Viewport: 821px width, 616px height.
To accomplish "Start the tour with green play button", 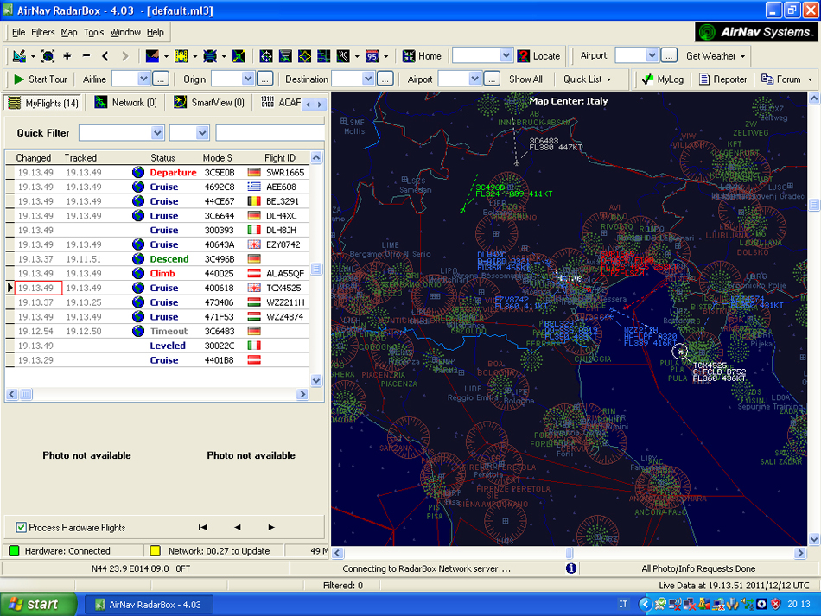I will pos(41,79).
